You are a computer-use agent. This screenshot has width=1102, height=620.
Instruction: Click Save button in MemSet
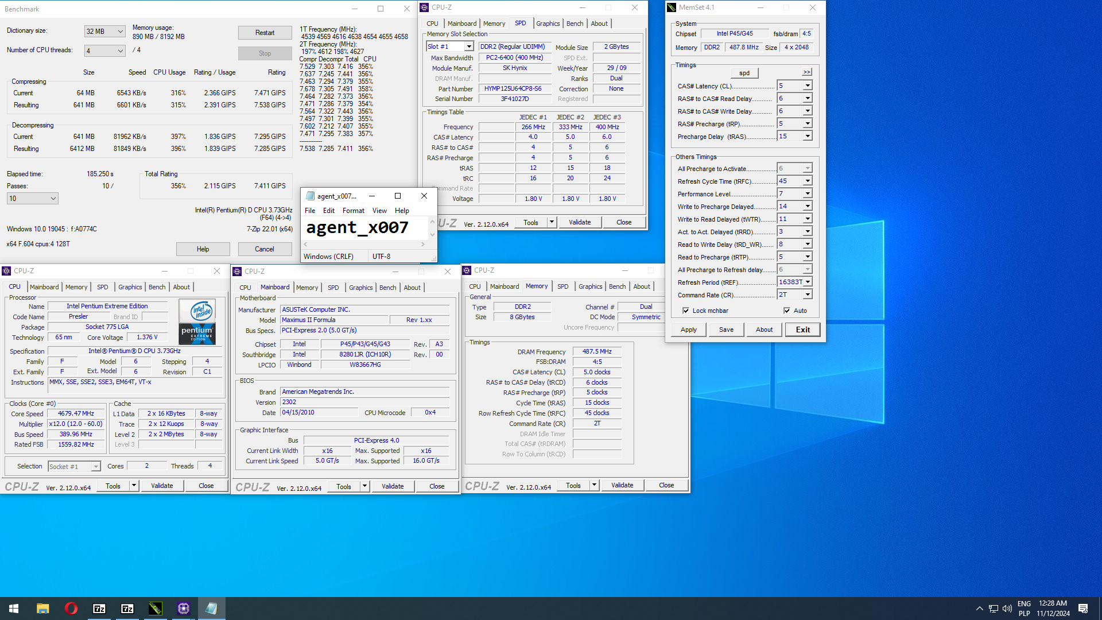coord(726,330)
